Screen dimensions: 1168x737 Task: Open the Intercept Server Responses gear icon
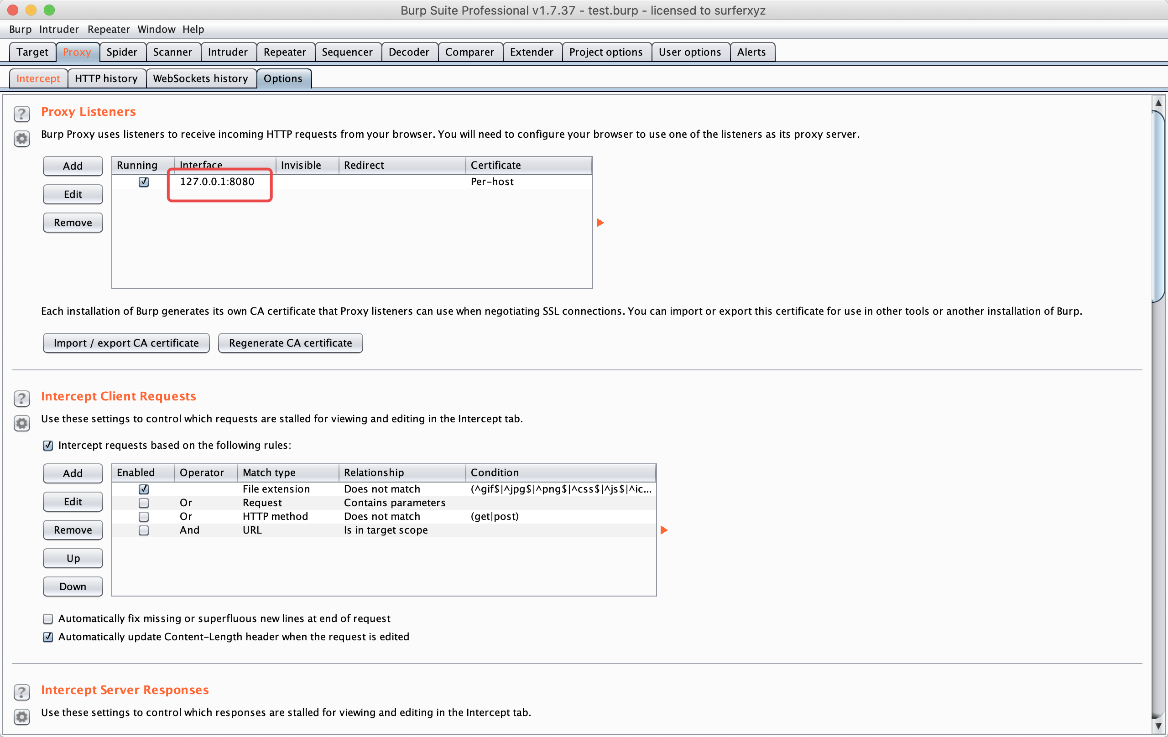(x=22, y=716)
